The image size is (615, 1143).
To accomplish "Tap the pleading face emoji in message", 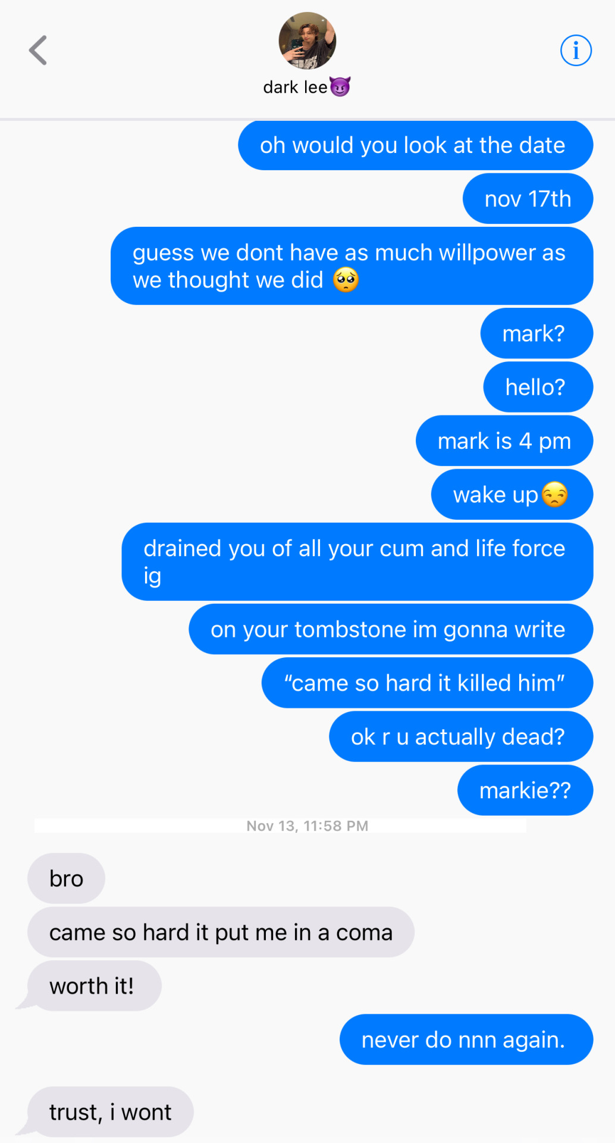I will 346,280.
